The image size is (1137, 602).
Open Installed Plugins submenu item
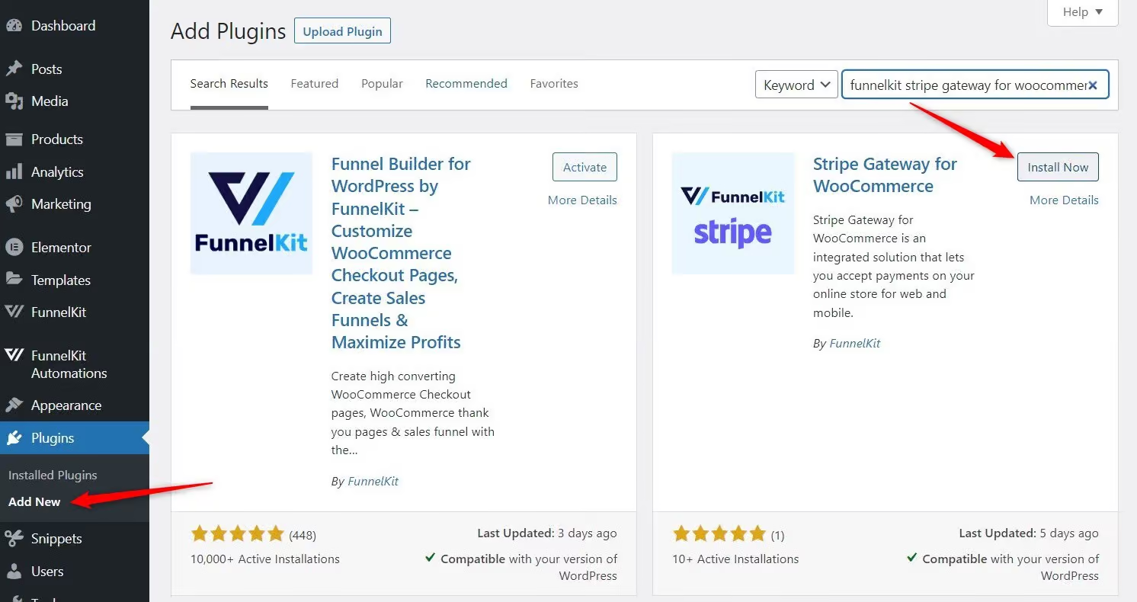(53, 475)
